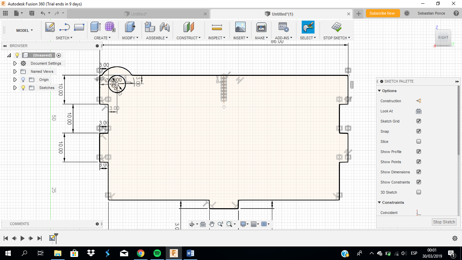Click the Construction line icon in Sketch Palette
Image resolution: width=462 pixels, height=260 pixels.
coord(419,101)
